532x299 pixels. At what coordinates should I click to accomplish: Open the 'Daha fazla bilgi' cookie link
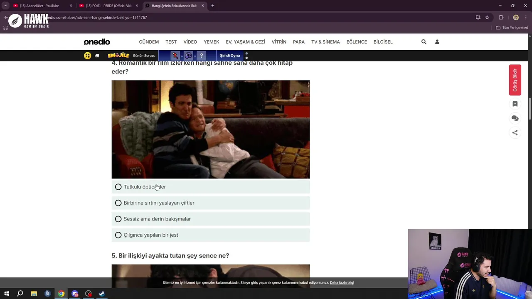click(342, 283)
